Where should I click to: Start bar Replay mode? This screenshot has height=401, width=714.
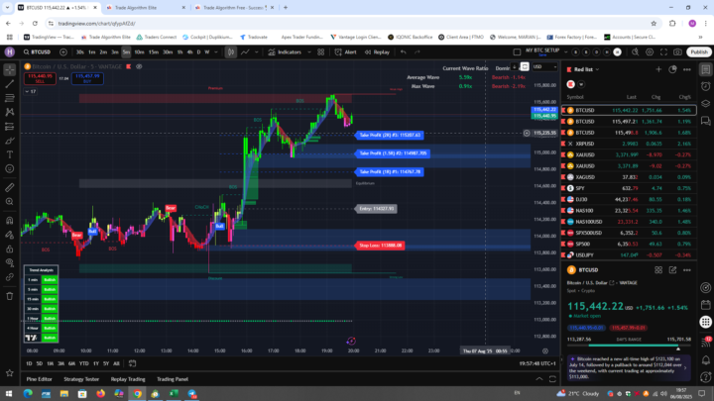coord(377,52)
